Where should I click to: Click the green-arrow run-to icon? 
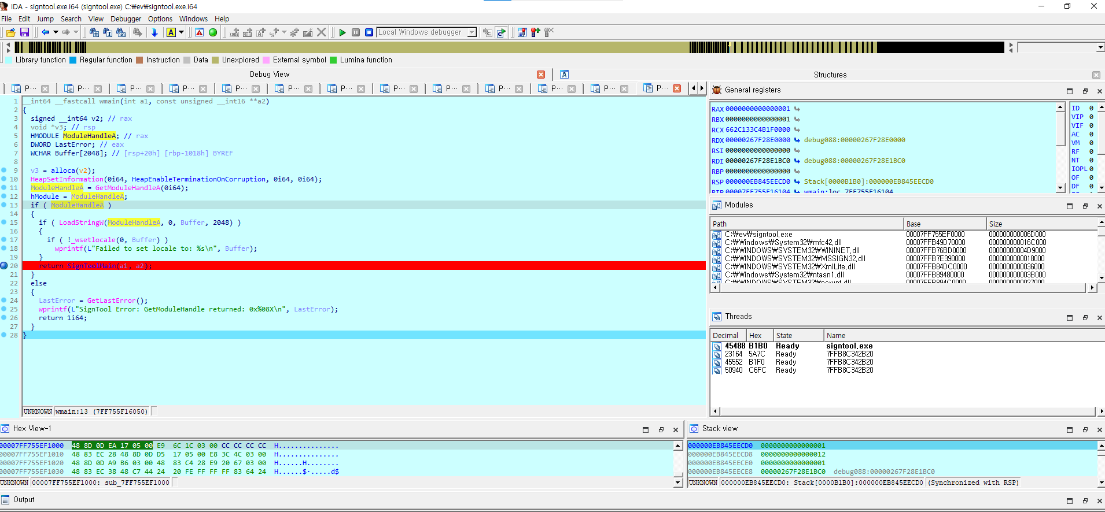click(x=501, y=32)
